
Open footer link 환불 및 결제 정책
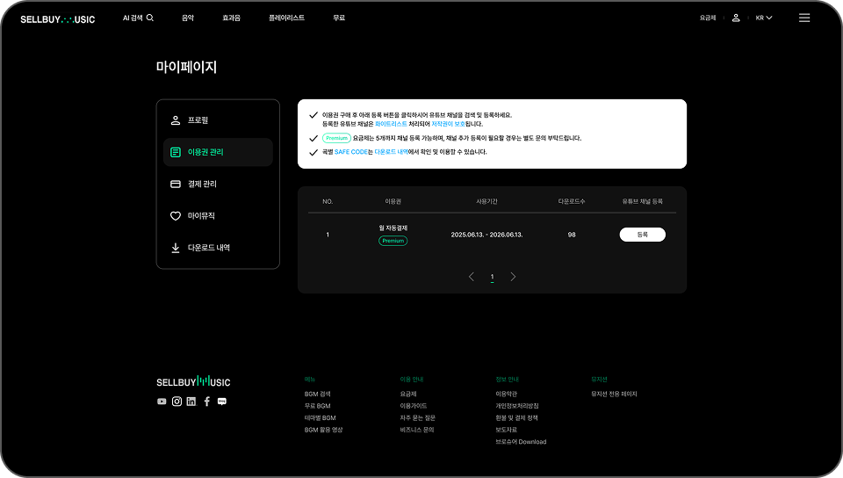(516, 417)
